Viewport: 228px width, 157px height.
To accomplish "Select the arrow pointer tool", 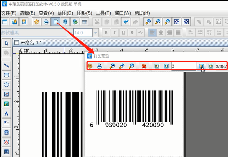I will [6, 43].
